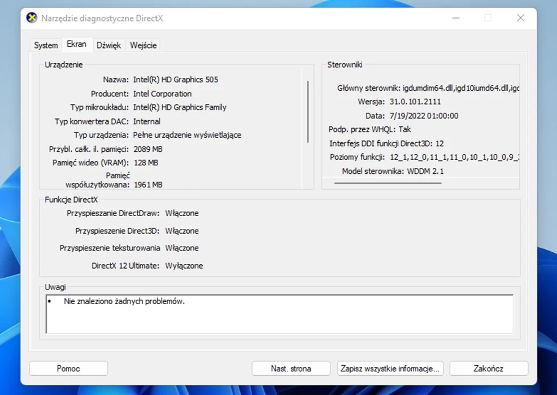Click the Narzędzie diagnostyczne DirectX window title
Viewport: 557px width, 395px height.
pos(102,18)
